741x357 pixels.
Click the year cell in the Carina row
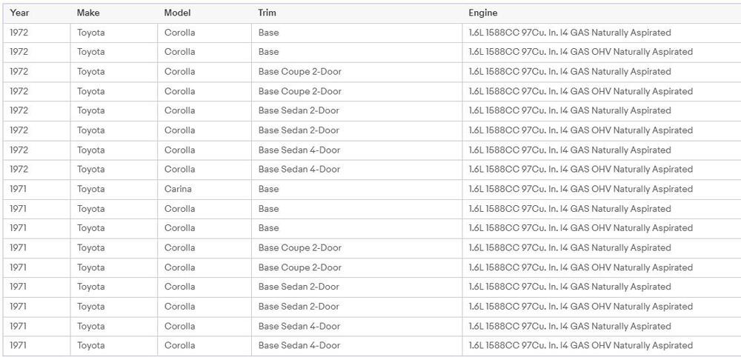[36, 190]
